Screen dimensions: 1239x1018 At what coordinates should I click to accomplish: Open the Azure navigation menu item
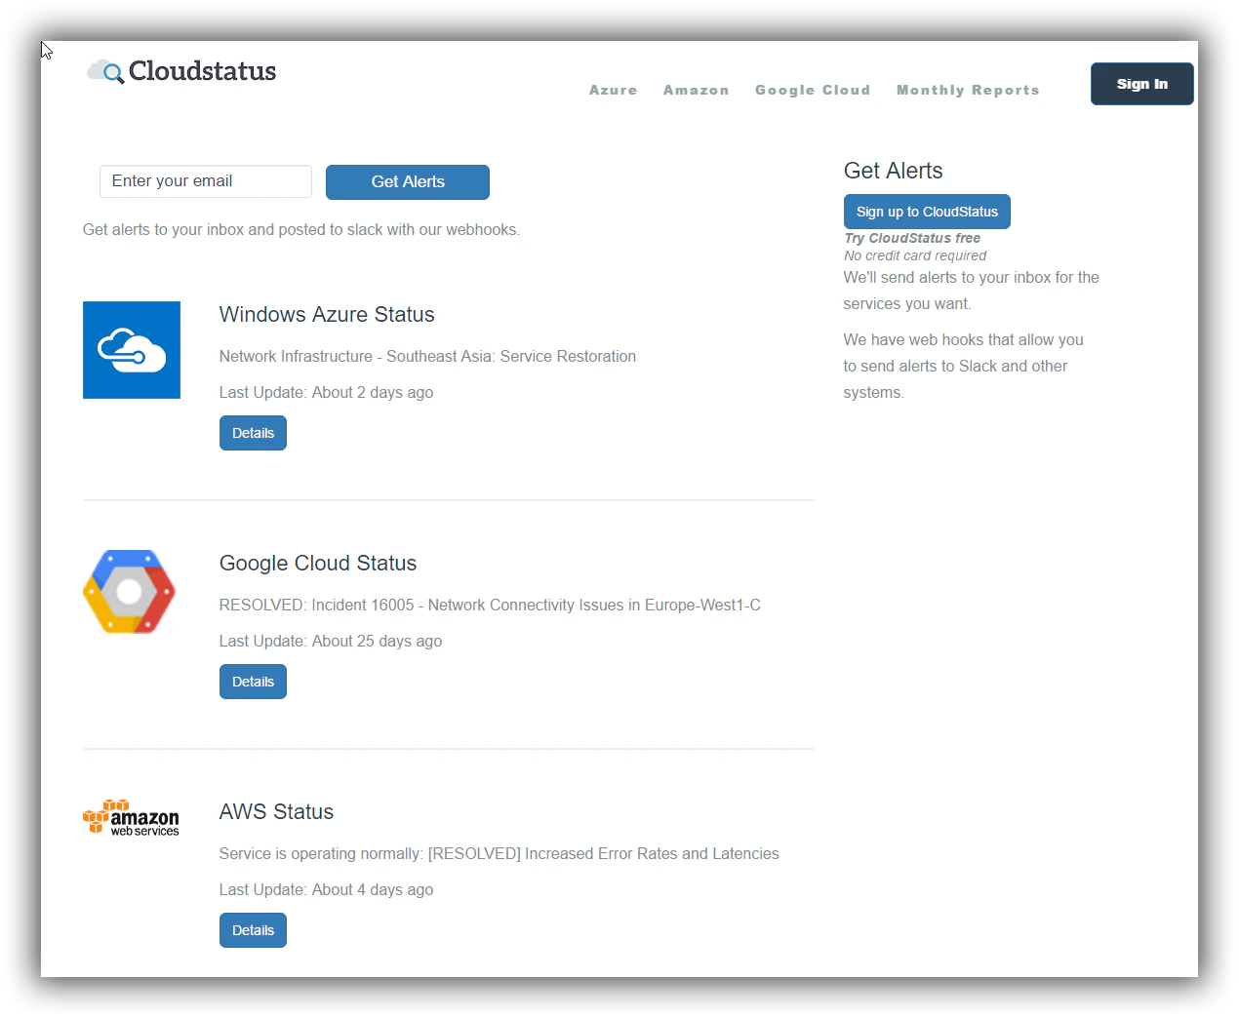coord(613,90)
